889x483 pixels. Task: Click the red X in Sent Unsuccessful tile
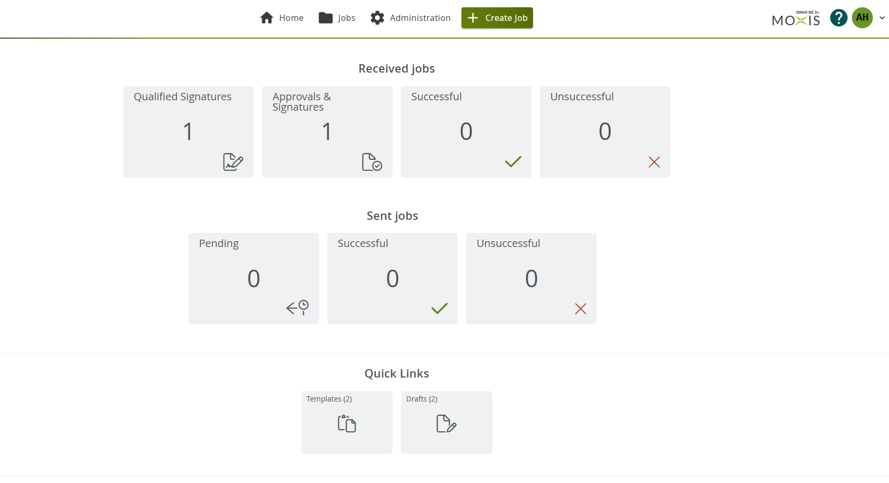(580, 309)
